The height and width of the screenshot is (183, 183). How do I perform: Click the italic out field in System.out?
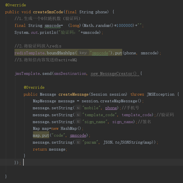click(34, 32)
